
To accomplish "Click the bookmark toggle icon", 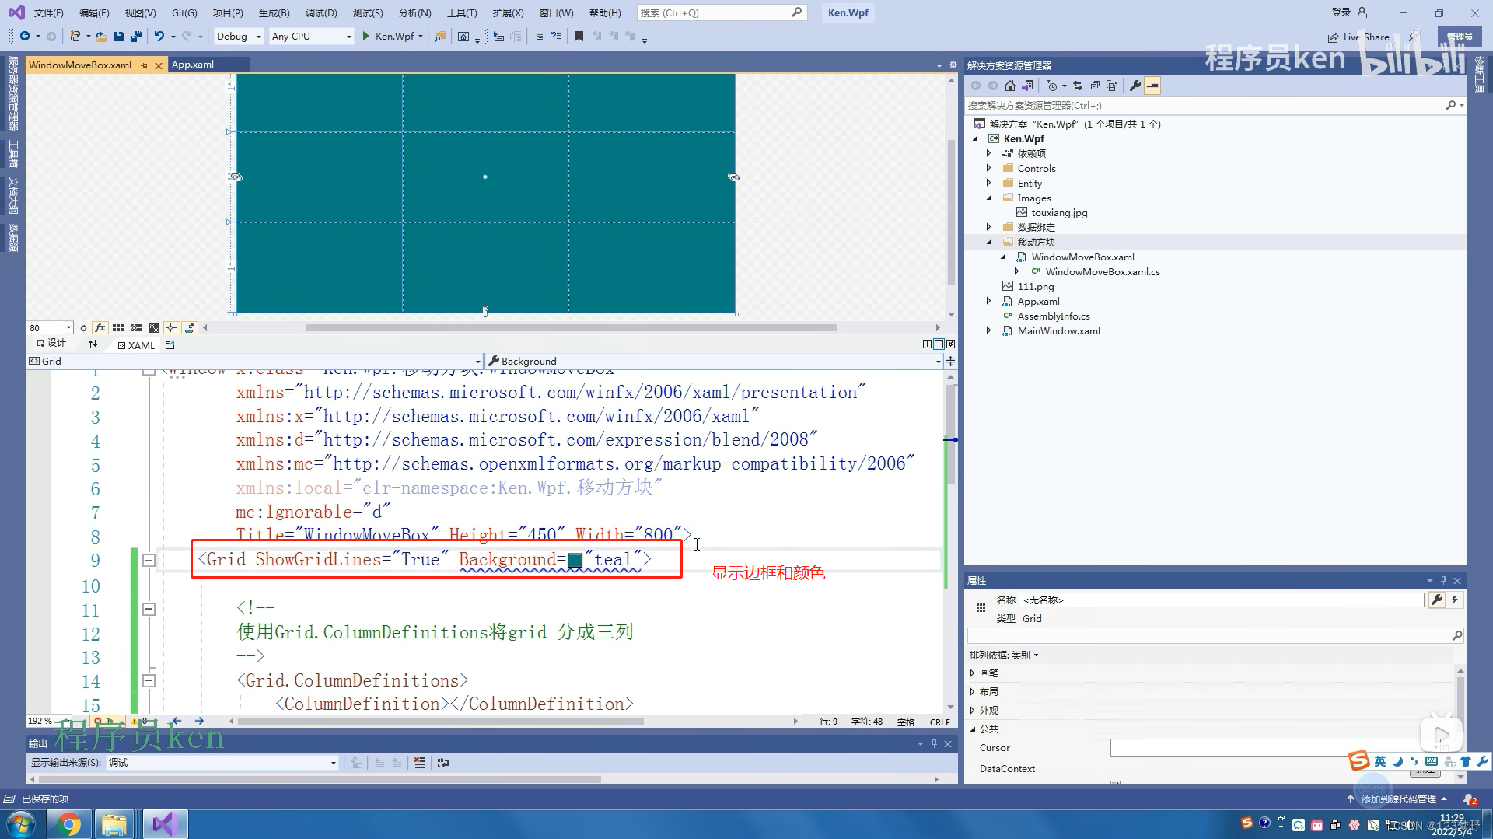I will pyautogui.click(x=579, y=37).
